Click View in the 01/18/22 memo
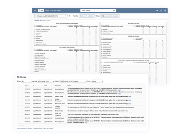180x137 pixels. (x=119, y=93)
